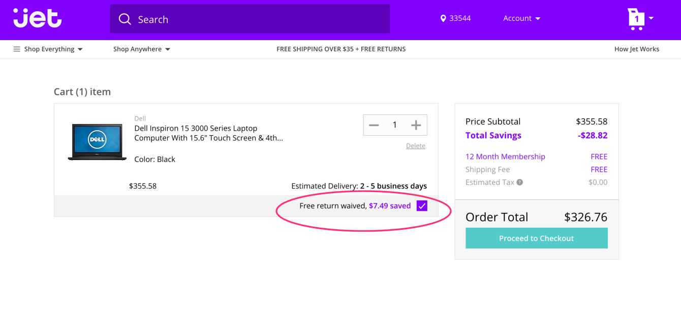Change the 33544 zip code
The width and height of the screenshot is (681, 311).
460,18
